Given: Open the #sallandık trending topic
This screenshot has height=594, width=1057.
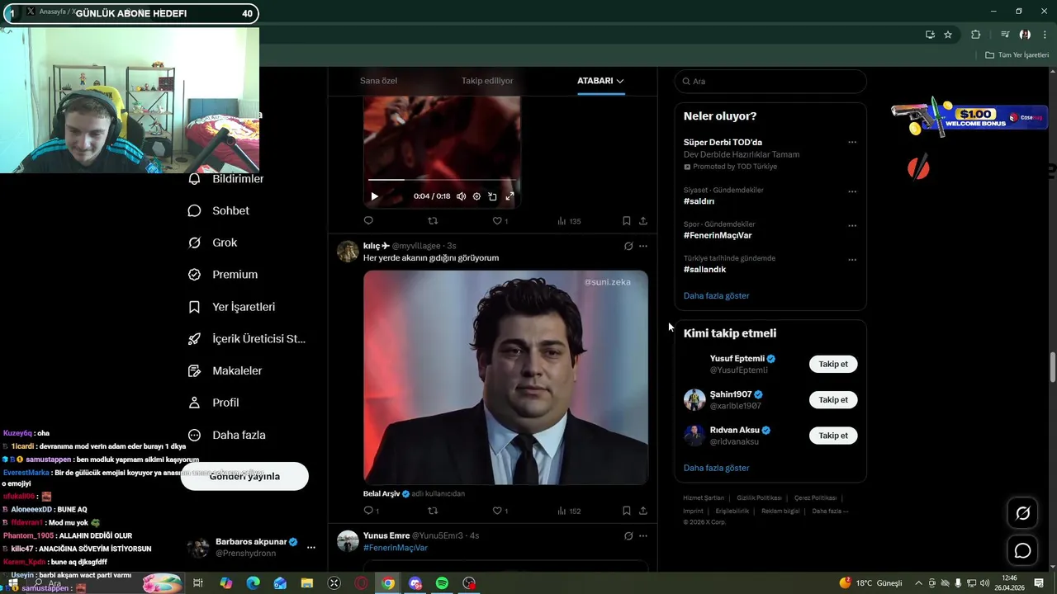Looking at the screenshot, I should (704, 269).
